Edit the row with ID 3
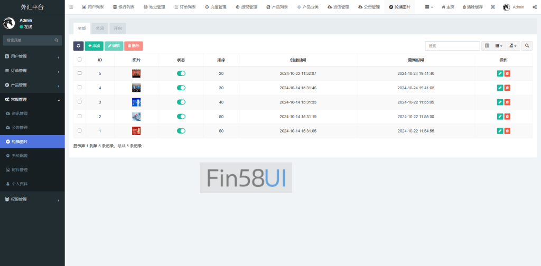Screen dimensions: 541x266 (500, 102)
